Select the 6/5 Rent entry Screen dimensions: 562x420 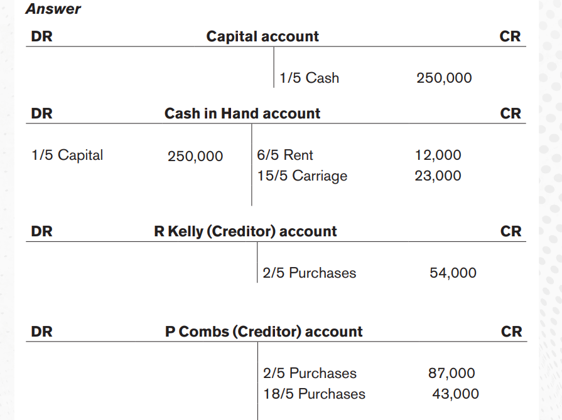coord(285,155)
